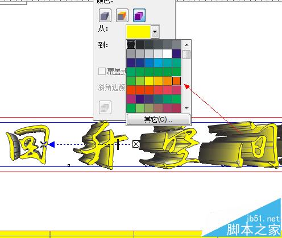Click the blue extrusion arrow handle
Screen dimensions: 282x238
[x=51, y=145]
